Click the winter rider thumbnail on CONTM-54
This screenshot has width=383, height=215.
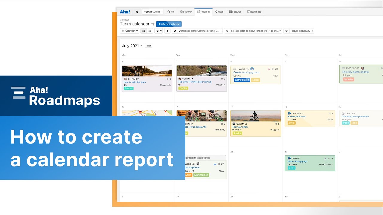[x=201, y=71]
